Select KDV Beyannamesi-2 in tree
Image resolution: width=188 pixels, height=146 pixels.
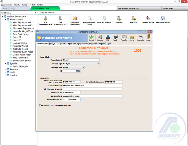pyautogui.click(x=23, y=25)
